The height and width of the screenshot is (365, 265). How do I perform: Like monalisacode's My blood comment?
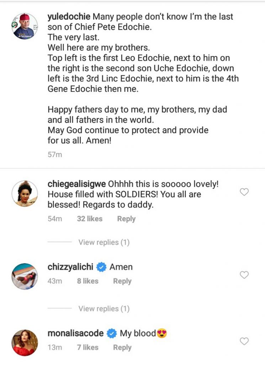244,341
